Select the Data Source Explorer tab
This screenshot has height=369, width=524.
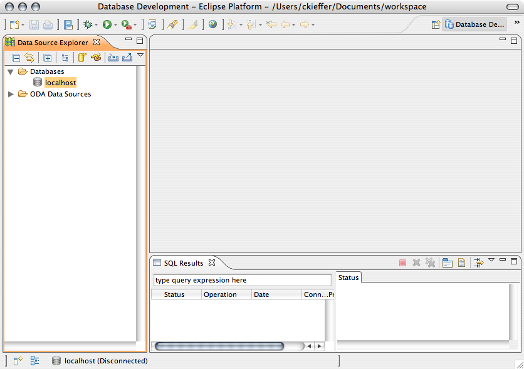point(53,43)
